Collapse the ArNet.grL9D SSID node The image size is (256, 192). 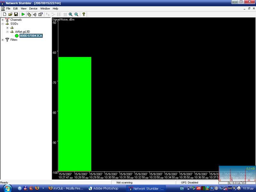click(x=7, y=32)
